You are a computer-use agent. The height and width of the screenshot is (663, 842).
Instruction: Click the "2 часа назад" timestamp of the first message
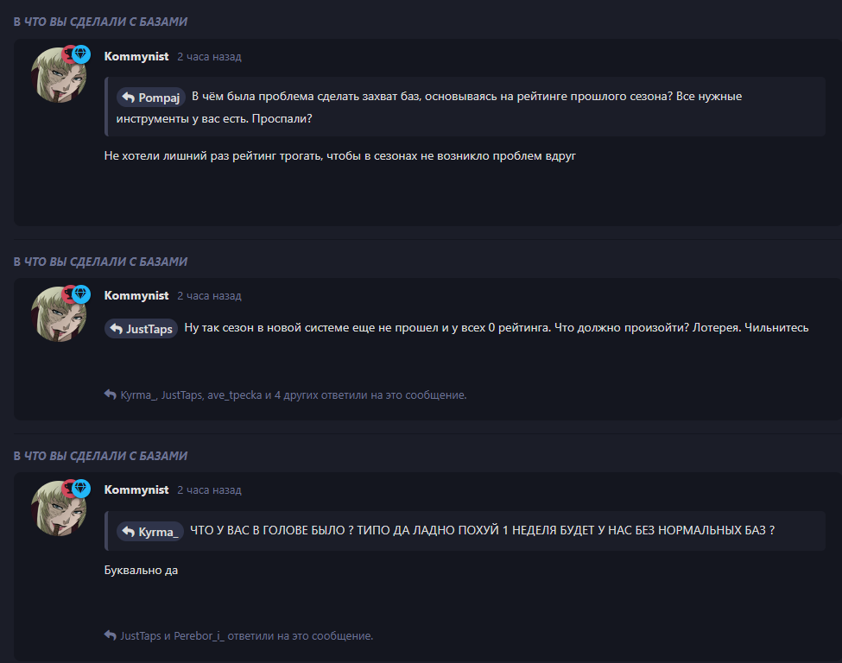pyautogui.click(x=209, y=57)
